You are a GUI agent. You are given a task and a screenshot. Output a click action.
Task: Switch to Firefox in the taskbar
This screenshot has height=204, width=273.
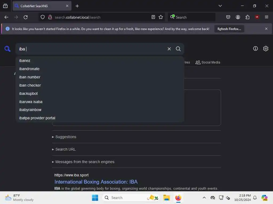[178, 198]
